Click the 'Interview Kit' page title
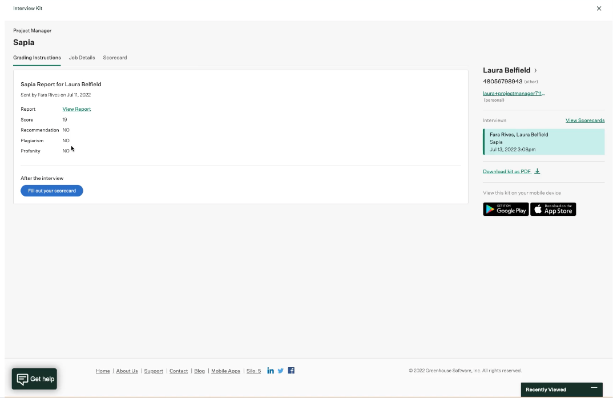 point(28,8)
